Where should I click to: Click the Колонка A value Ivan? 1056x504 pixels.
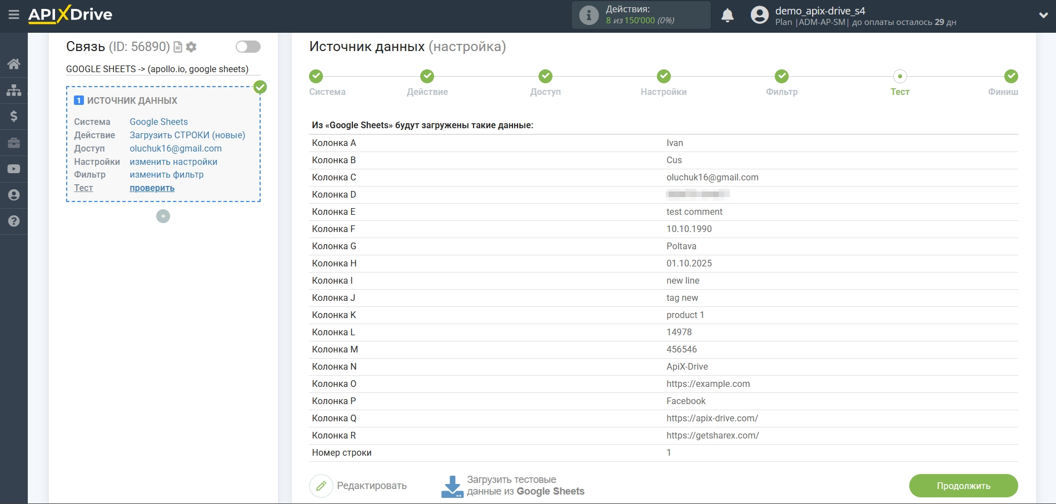click(675, 143)
